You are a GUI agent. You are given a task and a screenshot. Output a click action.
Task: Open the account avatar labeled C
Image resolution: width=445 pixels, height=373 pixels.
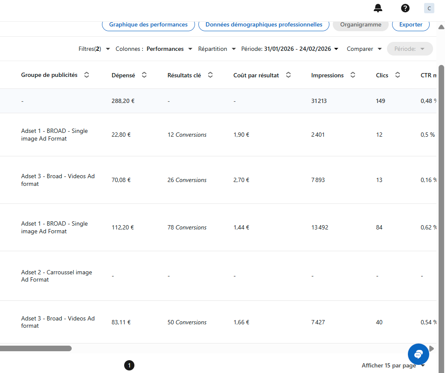429,8
